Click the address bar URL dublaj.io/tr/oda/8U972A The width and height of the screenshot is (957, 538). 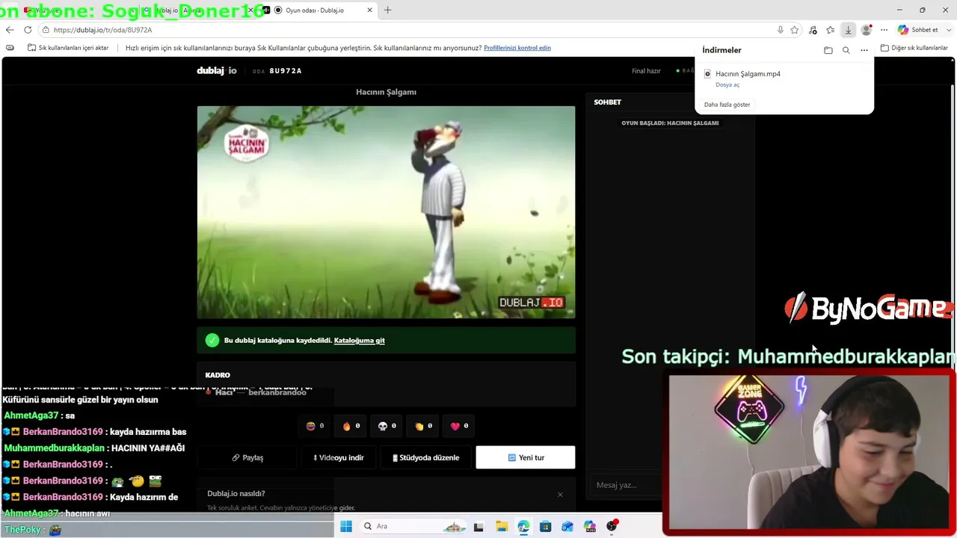click(102, 30)
